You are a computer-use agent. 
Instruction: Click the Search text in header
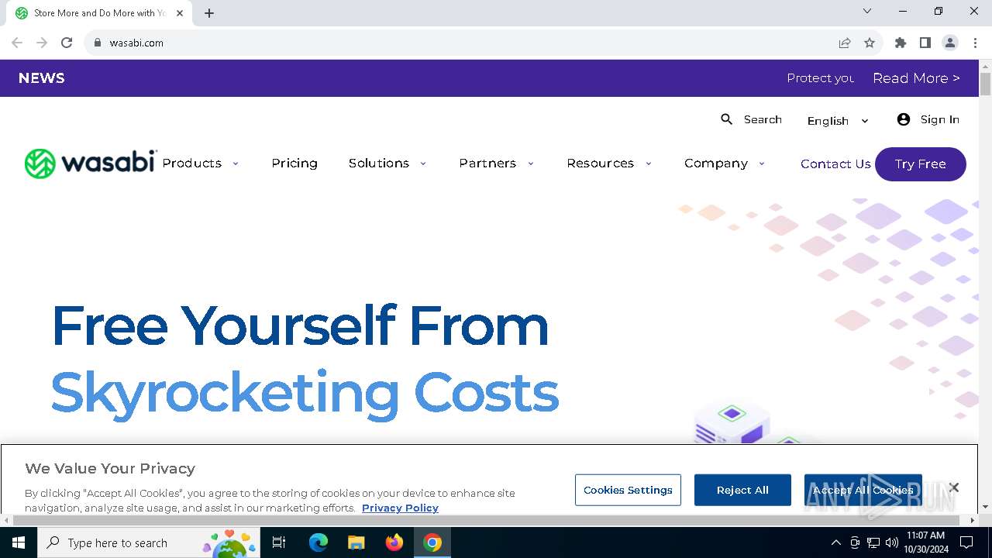(x=763, y=119)
